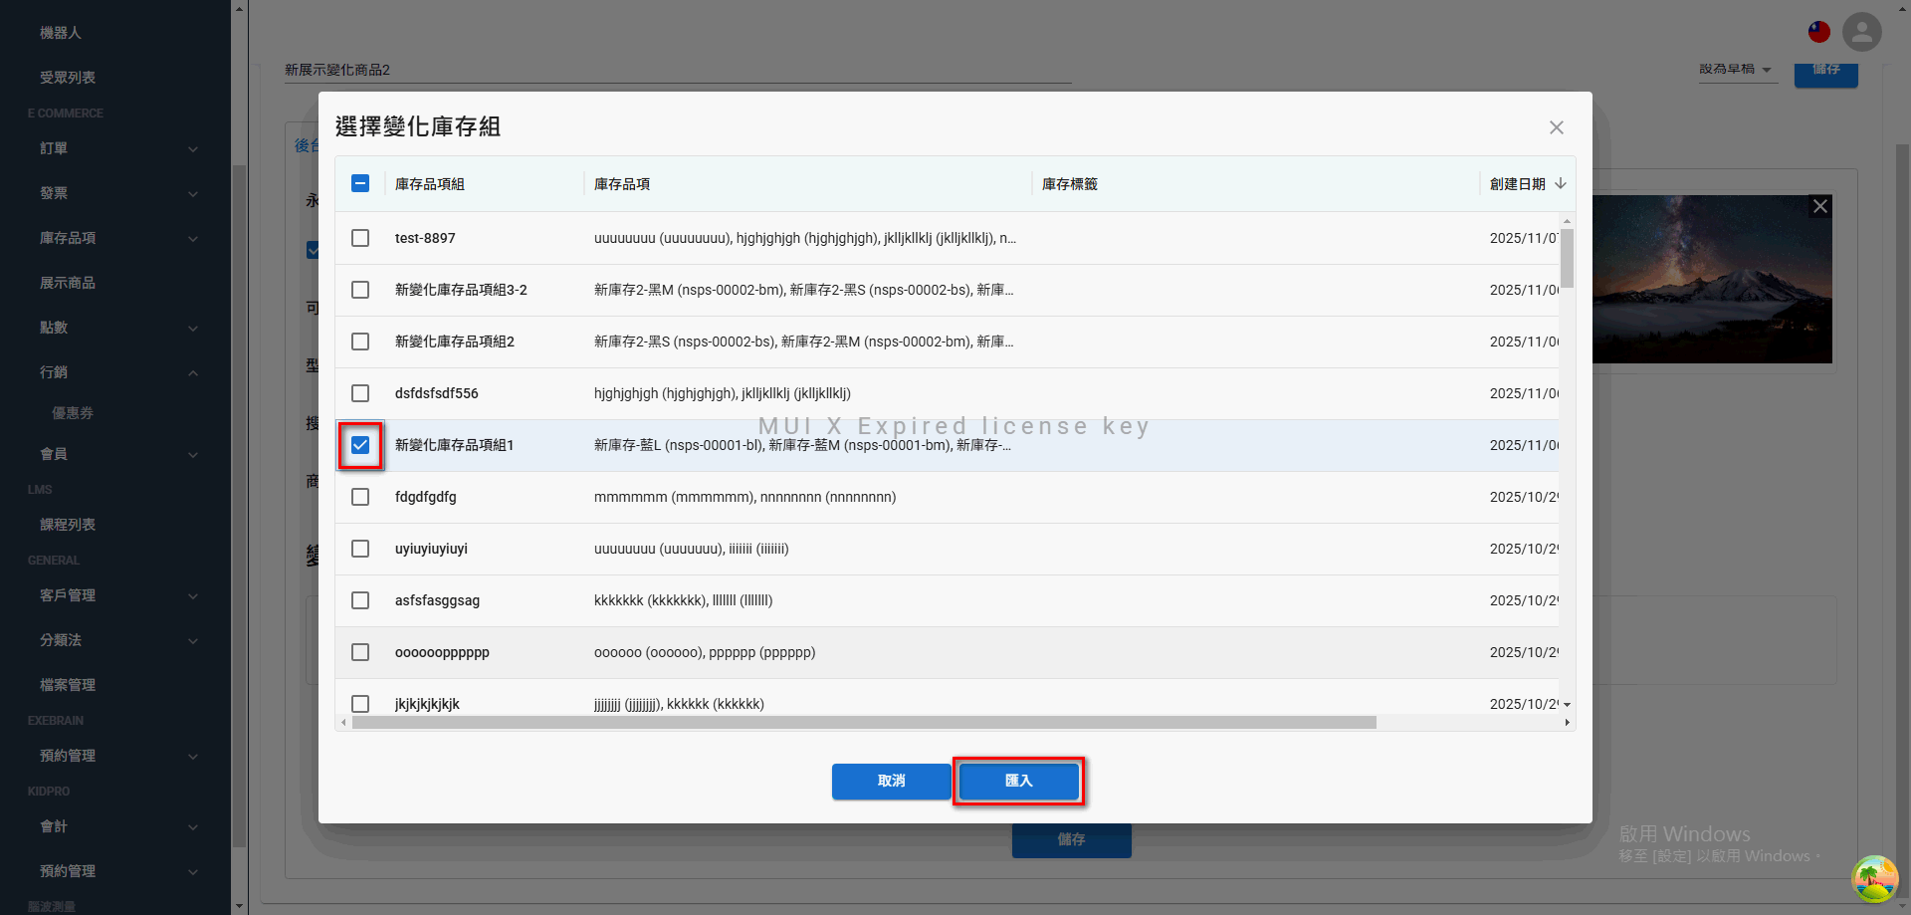Viewport: 1911px width, 915px height.
Task: Expand the 發票 sidebar menu
Action: 115,193
